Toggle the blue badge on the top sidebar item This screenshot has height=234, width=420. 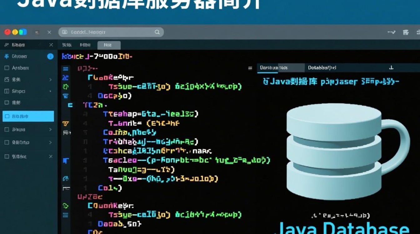pos(50,56)
